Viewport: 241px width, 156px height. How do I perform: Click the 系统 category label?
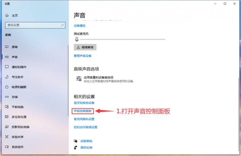click(8, 35)
